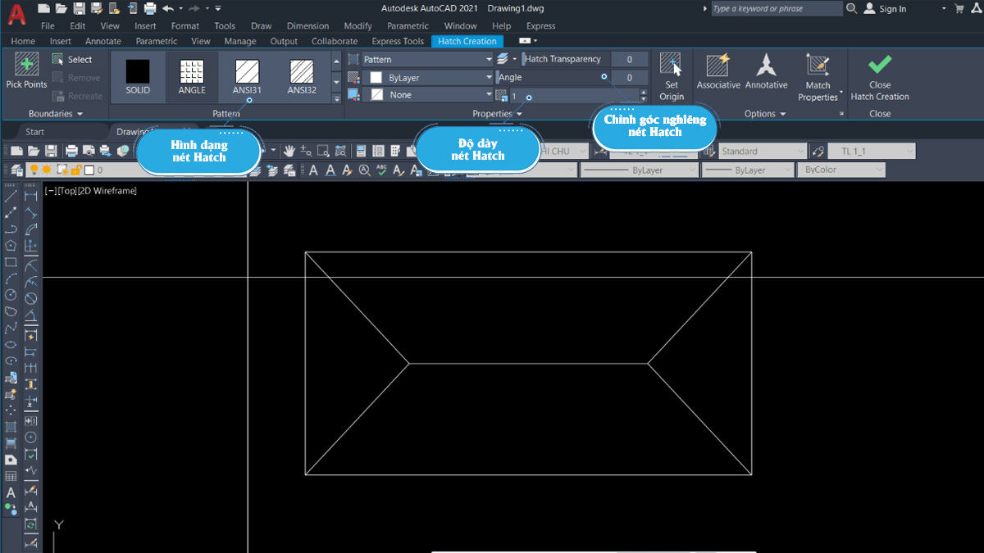This screenshot has width=984, height=553.
Task: Click the Recreate boundary button
Action: coord(77,96)
